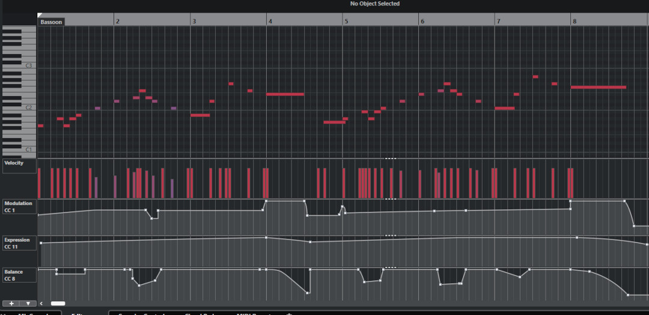Screen dimensions: 649x315
Task: Click the No Object Selected info line
Action: pyautogui.click(x=375, y=4)
